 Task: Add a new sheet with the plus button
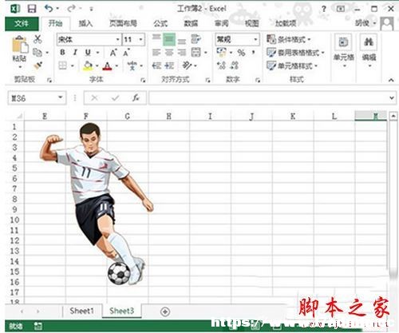click(165, 311)
